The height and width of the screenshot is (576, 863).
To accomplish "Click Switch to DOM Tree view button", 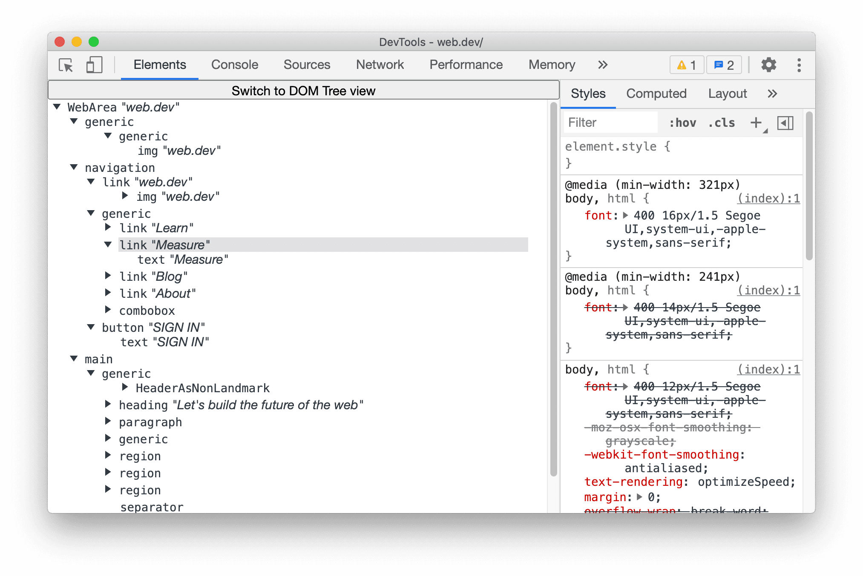I will (303, 91).
